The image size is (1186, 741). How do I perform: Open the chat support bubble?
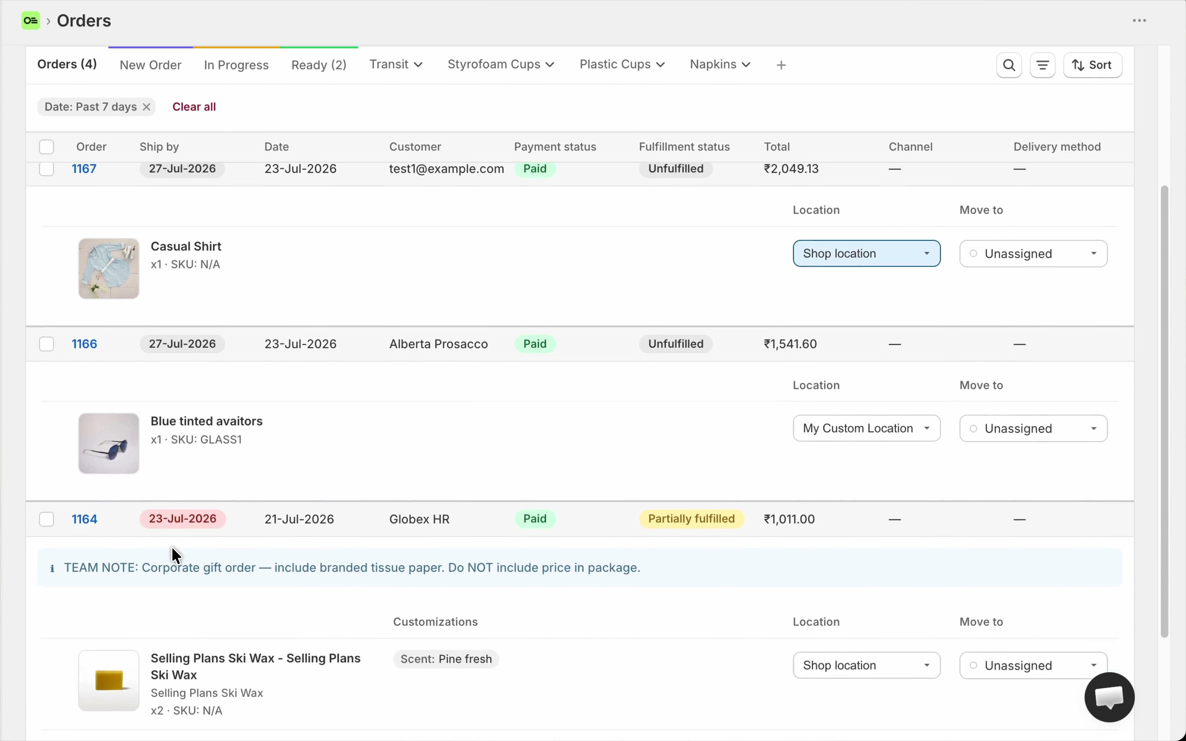tap(1109, 697)
